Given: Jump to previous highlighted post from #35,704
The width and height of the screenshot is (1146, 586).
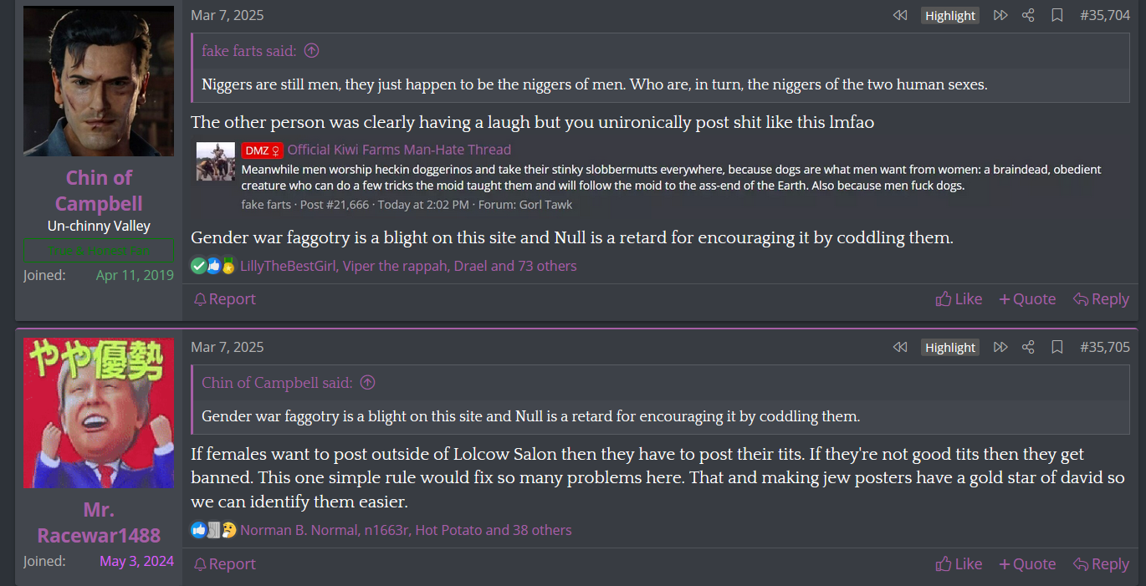Looking at the screenshot, I should 900,15.
